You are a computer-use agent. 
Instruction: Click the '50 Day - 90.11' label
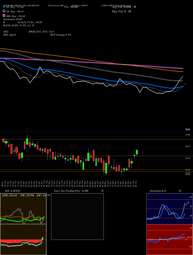pos(15,12)
